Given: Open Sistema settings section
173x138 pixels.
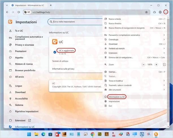Looking at the screenshot, I should pyautogui.click(x=19, y=105).
